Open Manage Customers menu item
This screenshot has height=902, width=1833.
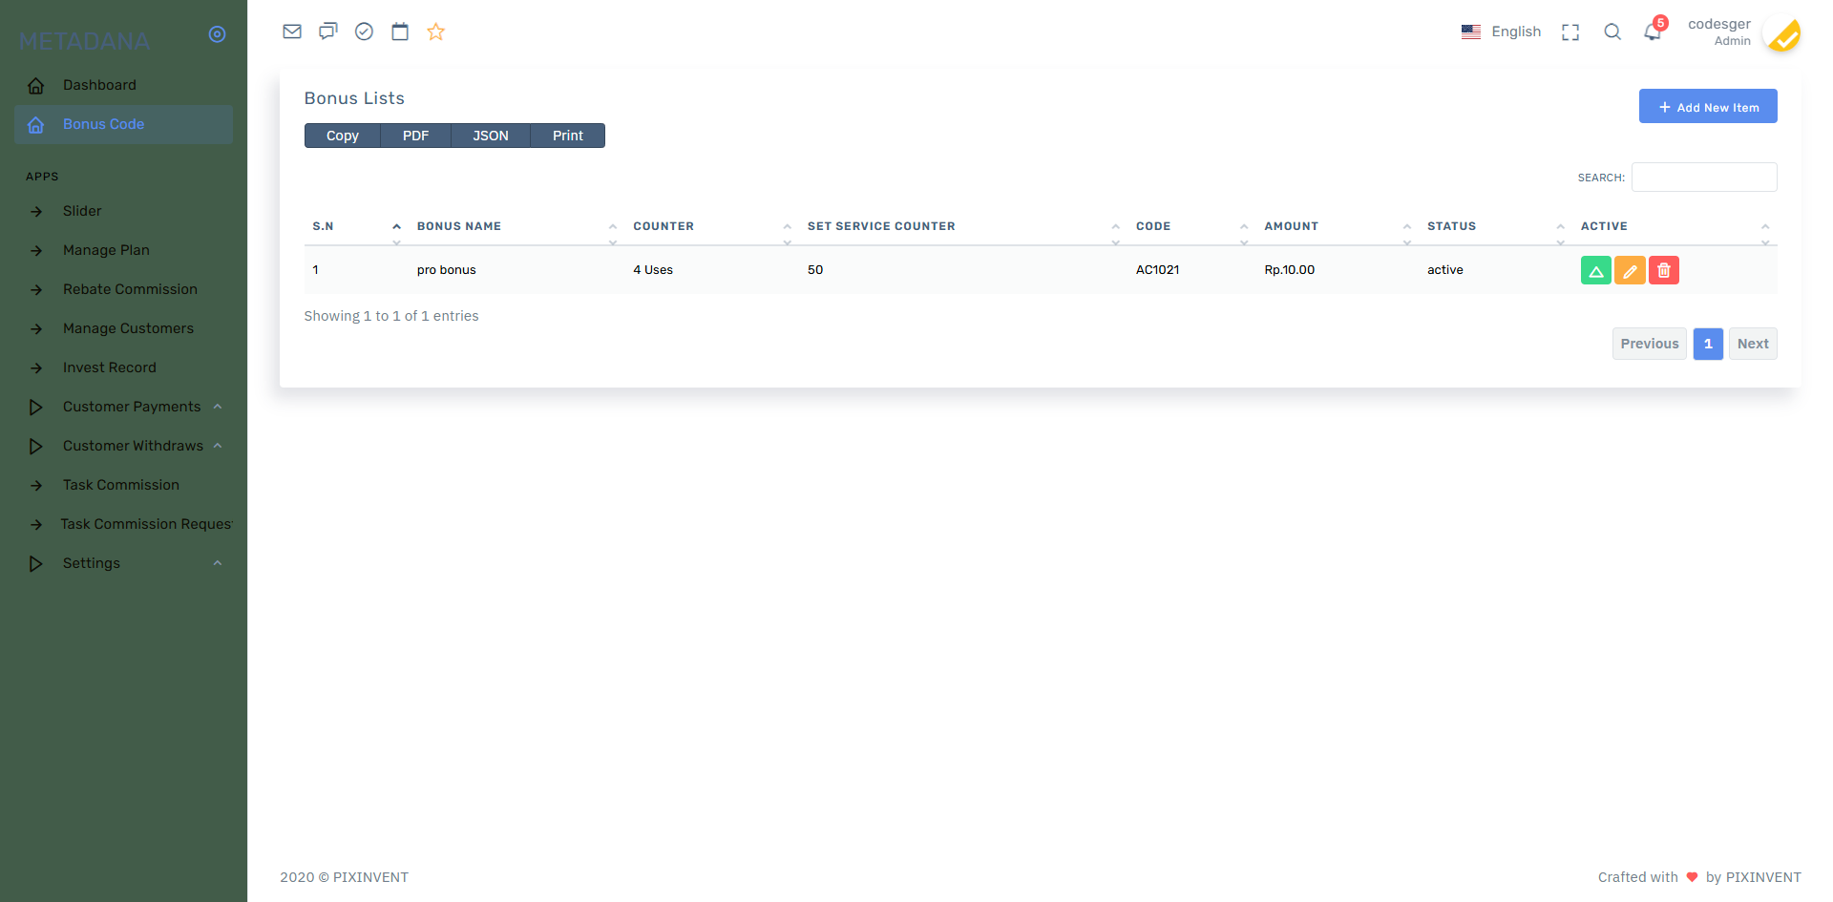coord(123,328)
